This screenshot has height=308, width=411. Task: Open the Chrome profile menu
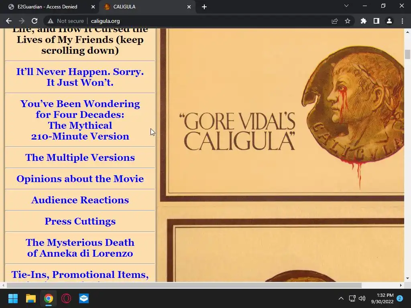(389, 21)
